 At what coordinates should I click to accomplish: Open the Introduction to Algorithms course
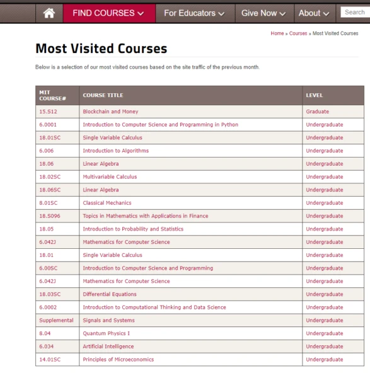116,151
